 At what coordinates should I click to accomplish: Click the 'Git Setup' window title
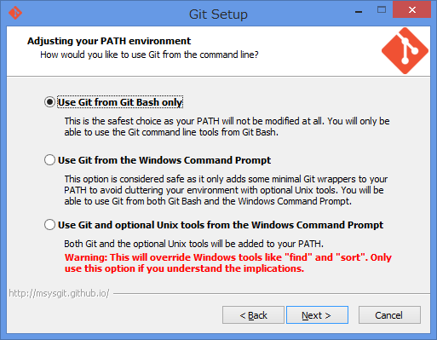click(218, 14)
